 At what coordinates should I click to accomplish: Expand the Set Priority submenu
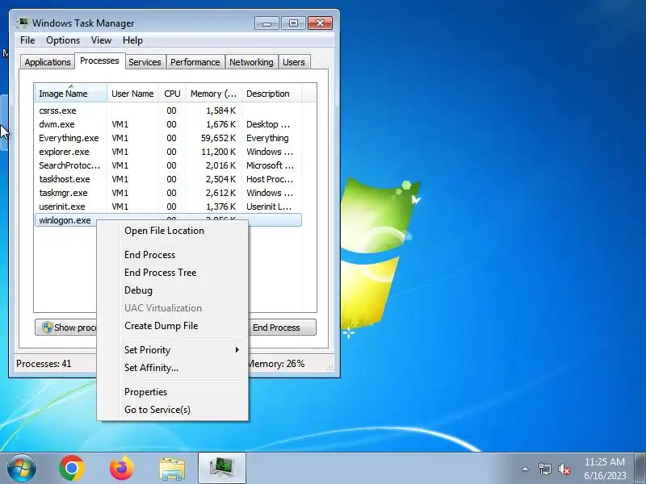point(172,350)
